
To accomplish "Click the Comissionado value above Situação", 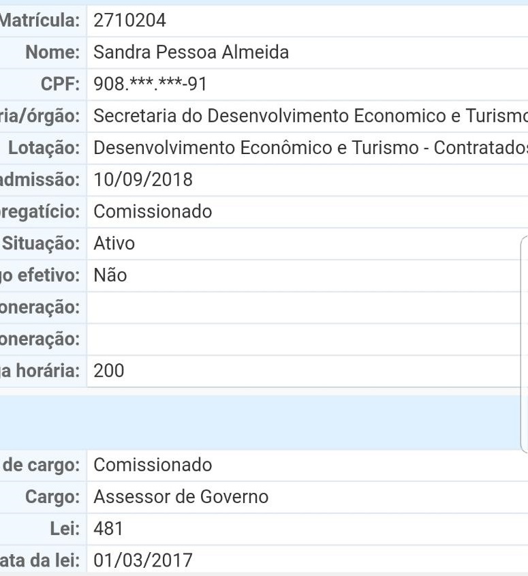I will (153, 211).
